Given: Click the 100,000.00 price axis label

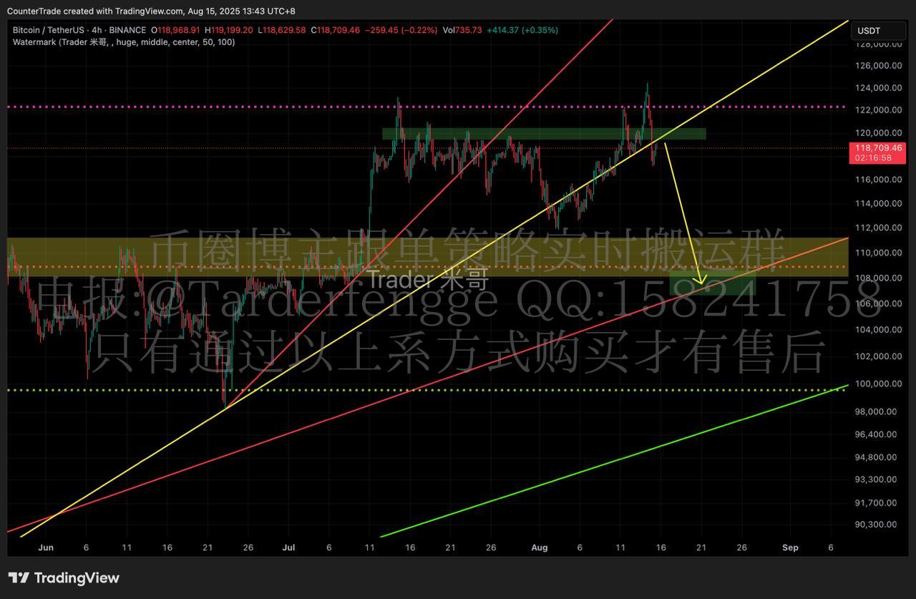Looking at the screenshot, I should [x=879, y=384].
